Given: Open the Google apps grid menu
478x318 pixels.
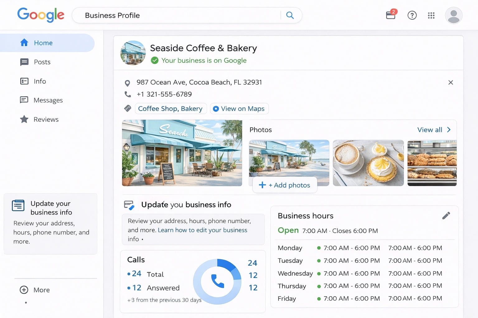Looking at the screenshot, I should coord(431,15).
